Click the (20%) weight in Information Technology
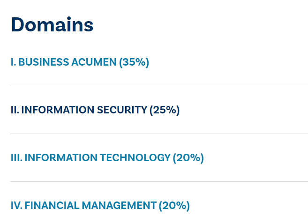 tap(188, 158)
